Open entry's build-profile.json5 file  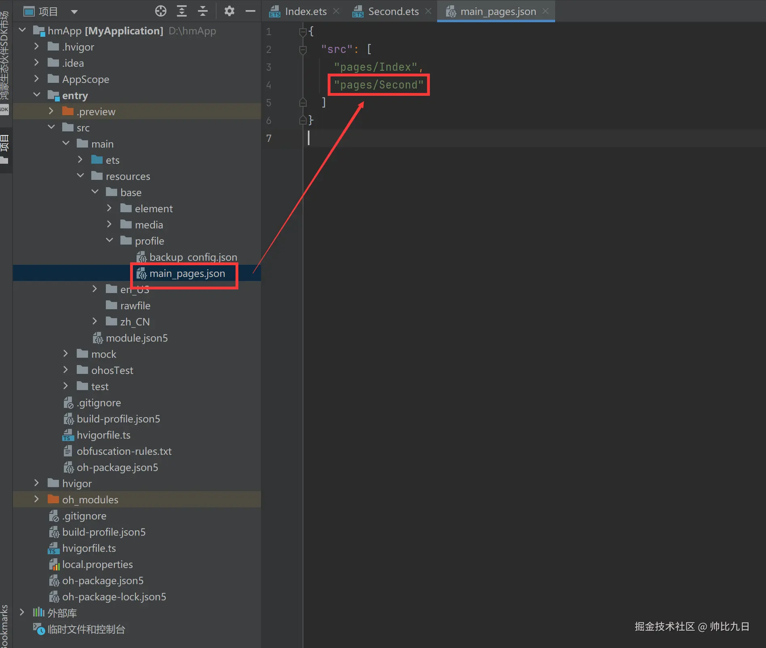point(118,419)
